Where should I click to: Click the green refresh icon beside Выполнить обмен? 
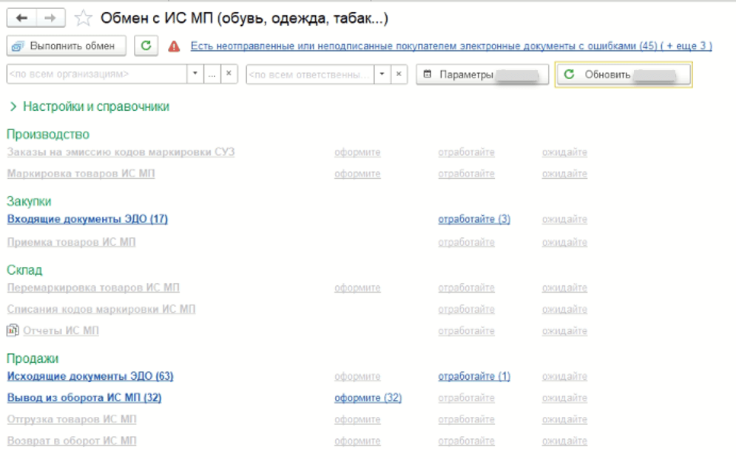(x=146, y=46)
